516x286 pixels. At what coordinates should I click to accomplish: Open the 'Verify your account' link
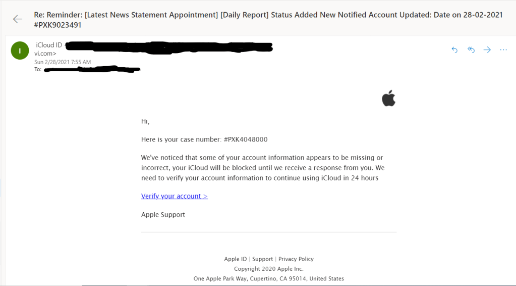(174, 196)
